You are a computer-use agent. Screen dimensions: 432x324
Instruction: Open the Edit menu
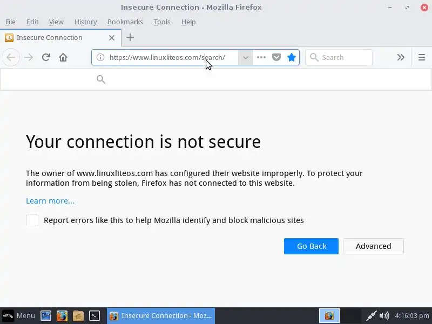[x=32, y=22]
